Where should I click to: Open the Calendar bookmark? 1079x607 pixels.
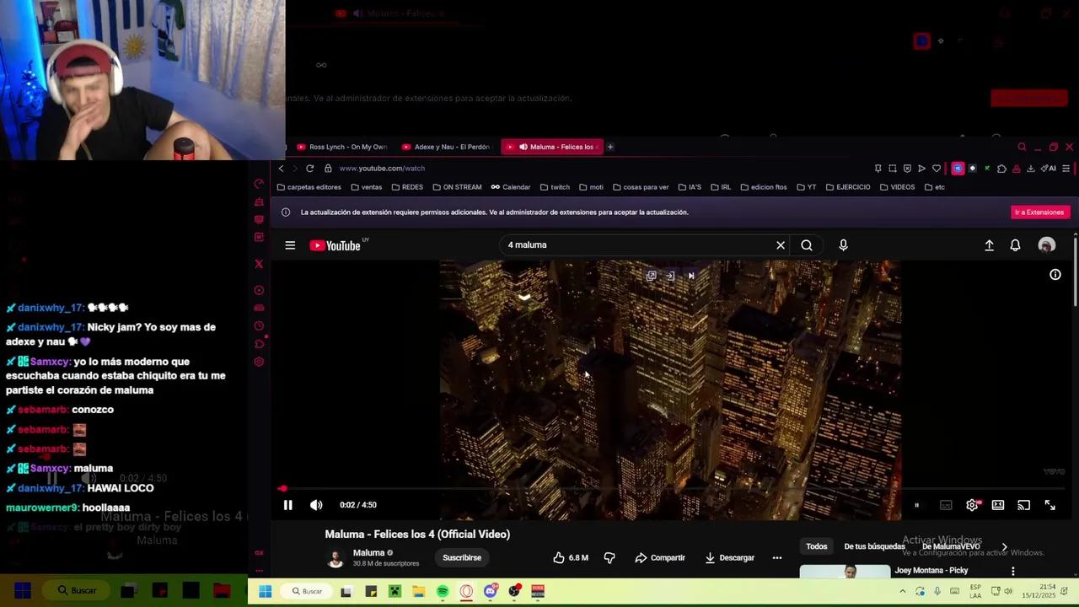[x=511, y=187]
